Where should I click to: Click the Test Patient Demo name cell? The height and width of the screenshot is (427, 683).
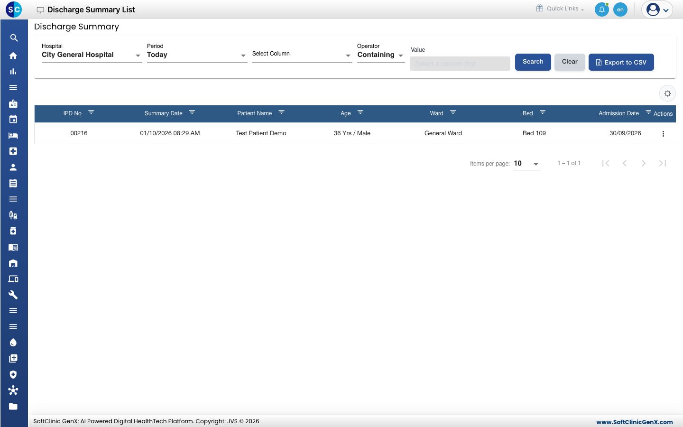261,133
